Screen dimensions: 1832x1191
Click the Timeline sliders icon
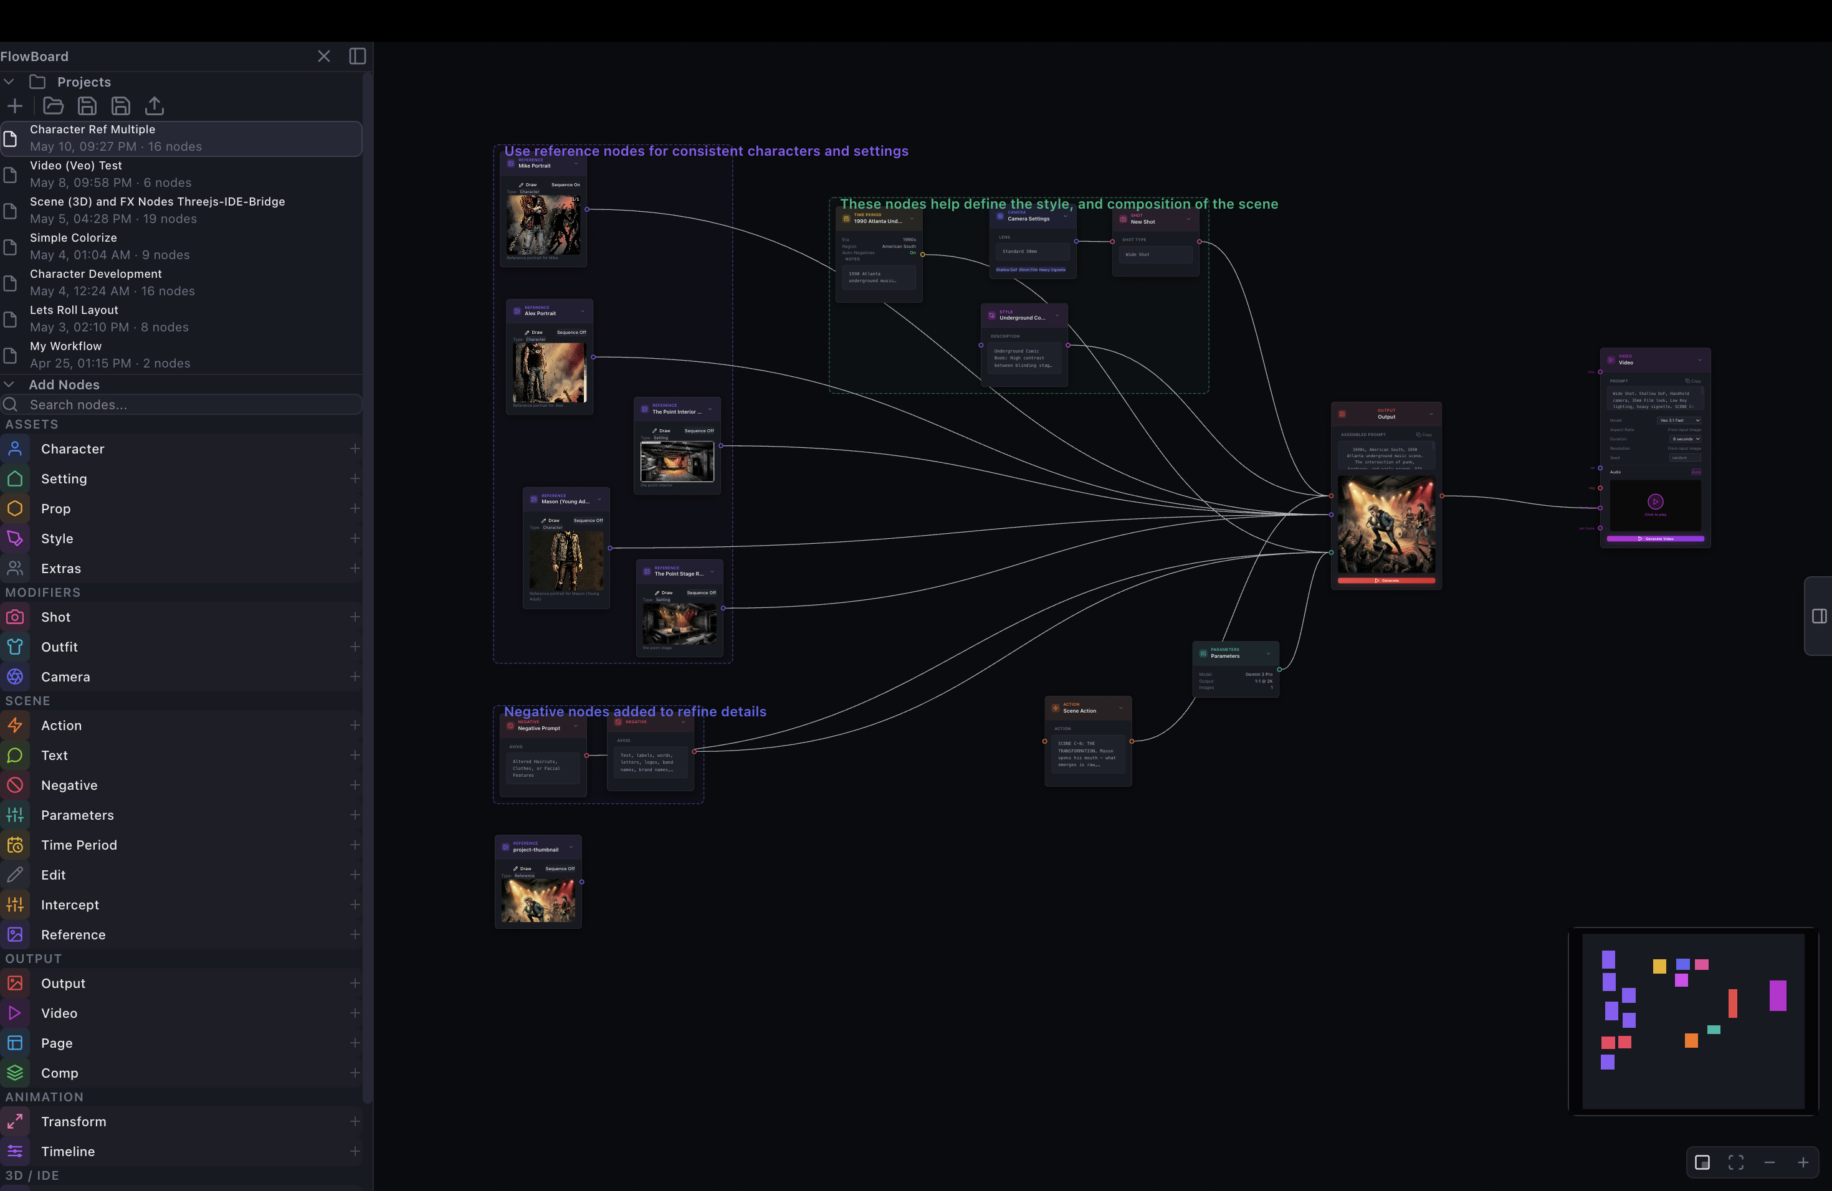pos(16,1152)
